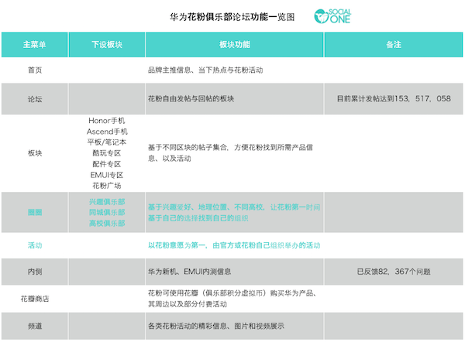Screen dimensions: 465x342
Task: Select the 主菜单 column header
Action: pos(35,45)
